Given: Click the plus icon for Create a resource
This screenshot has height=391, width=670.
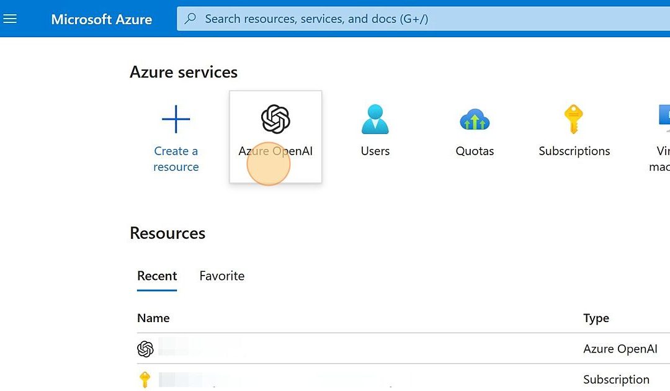Looking at the screenshot, I should [x=176, y=119].
